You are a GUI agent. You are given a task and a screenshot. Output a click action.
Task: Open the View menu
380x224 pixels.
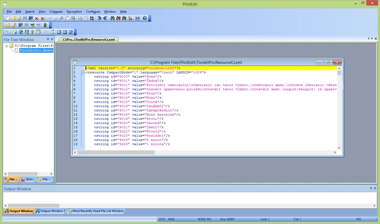(42, 12)
